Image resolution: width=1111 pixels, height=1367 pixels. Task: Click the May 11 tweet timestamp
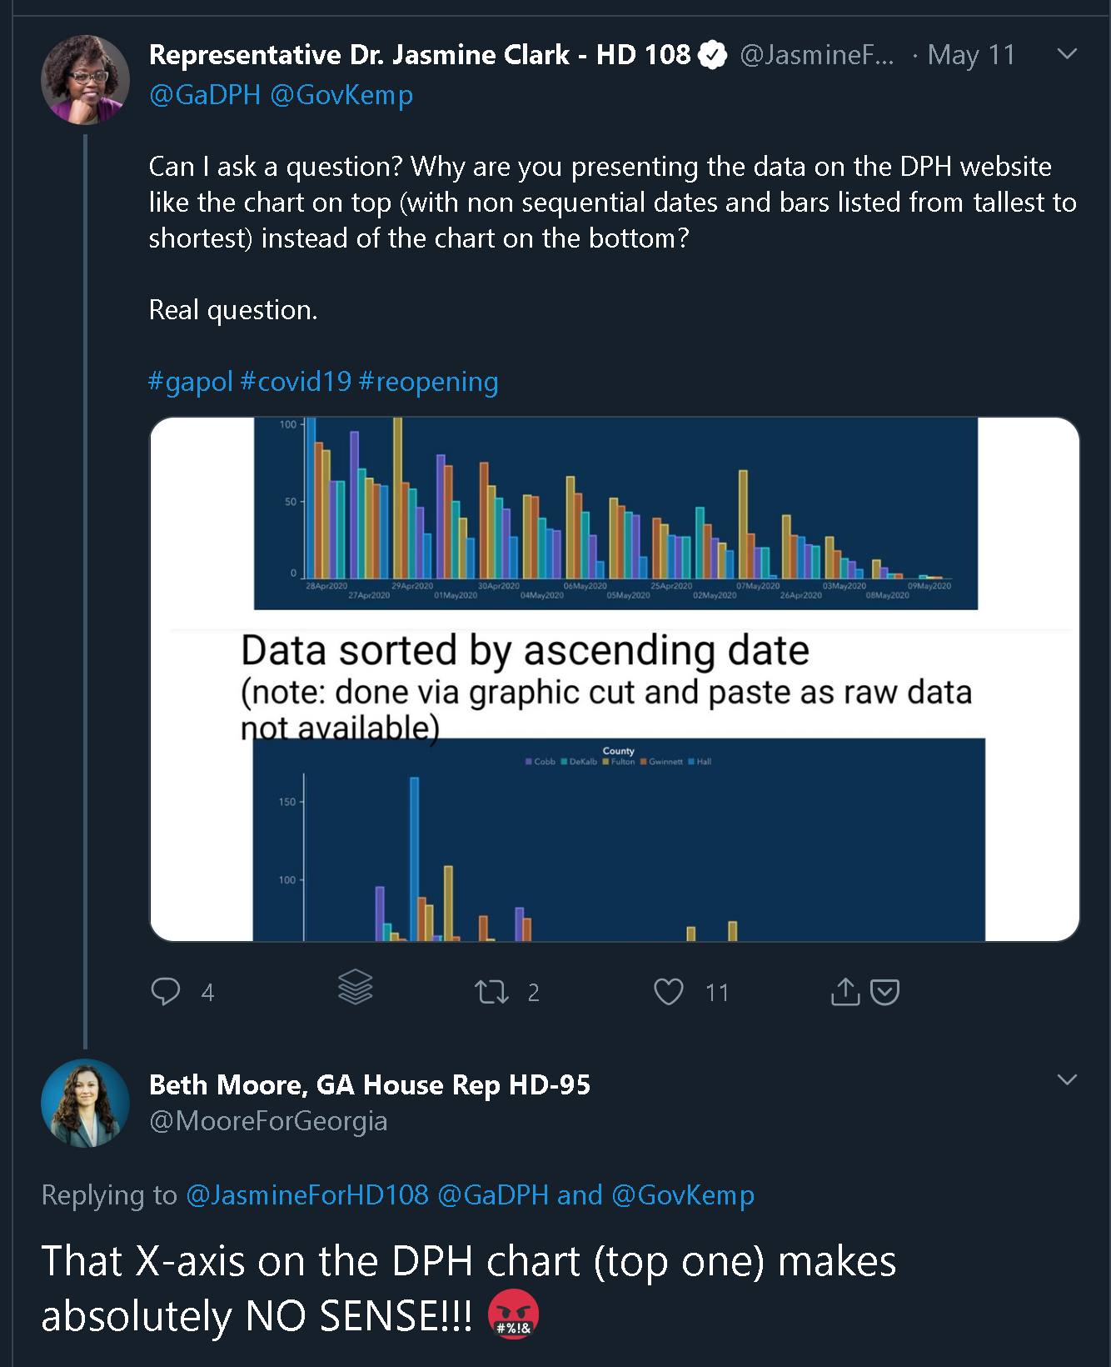coord(971,55)
